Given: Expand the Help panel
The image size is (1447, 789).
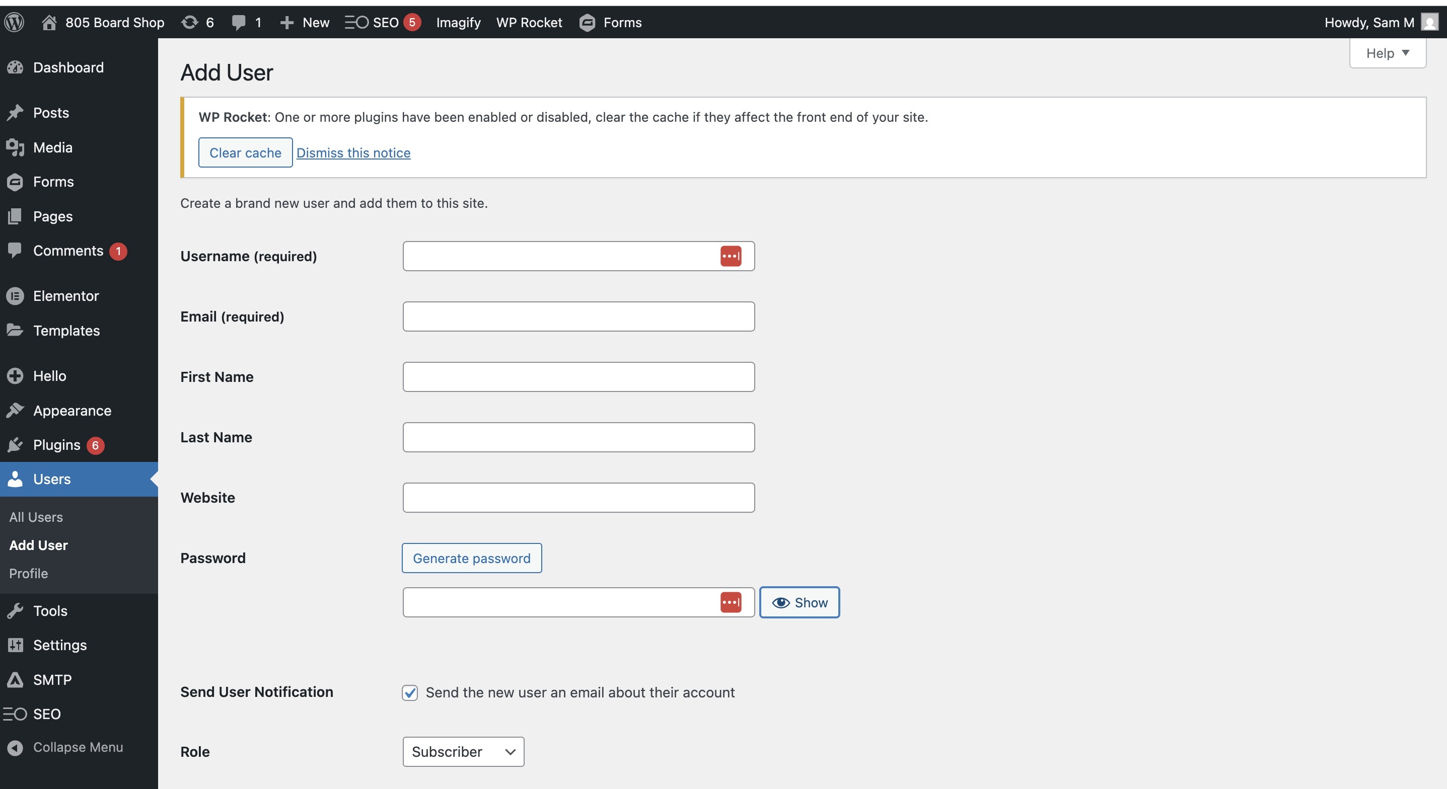Looking at the screenshot, I should [1388, 53].
